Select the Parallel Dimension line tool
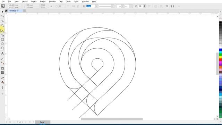This screenshot has width=222, height=125. click(x=2, y=59)
